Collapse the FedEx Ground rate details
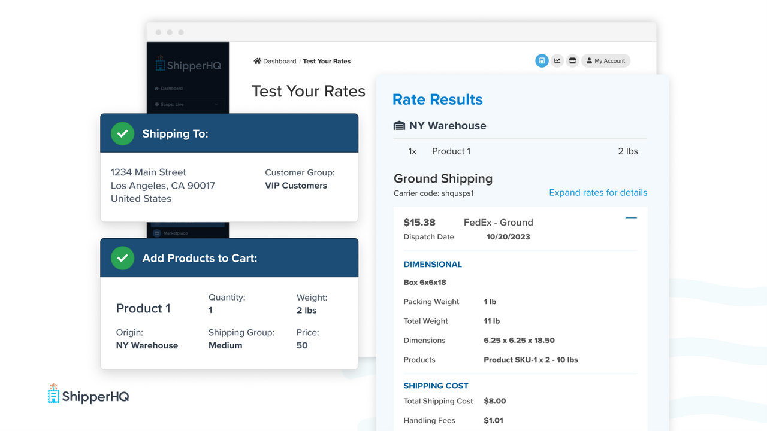The width and height of the screenshot is (767, 431). click(630, 218)
